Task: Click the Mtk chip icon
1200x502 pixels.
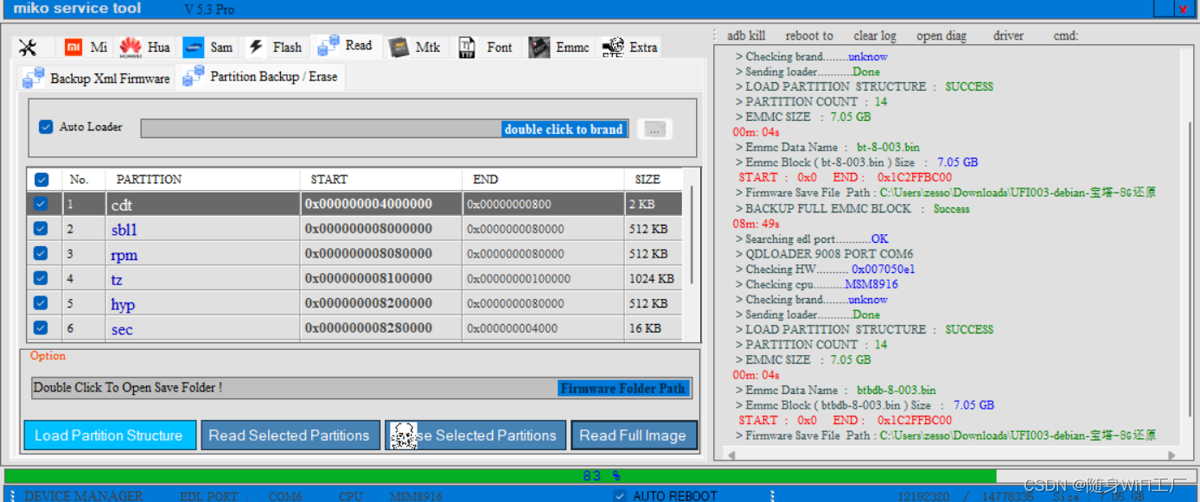Action: (x=399, y=48)
